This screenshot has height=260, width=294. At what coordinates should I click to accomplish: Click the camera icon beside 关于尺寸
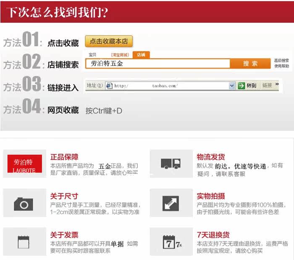(x=24, y=204)
